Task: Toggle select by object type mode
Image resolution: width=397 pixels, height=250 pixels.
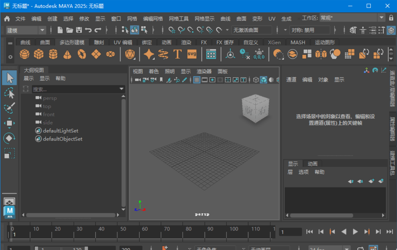Action: (x=134, y=30)
